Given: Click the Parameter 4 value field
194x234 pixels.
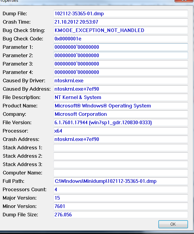Looking at the screenshot, I should 121,72.
